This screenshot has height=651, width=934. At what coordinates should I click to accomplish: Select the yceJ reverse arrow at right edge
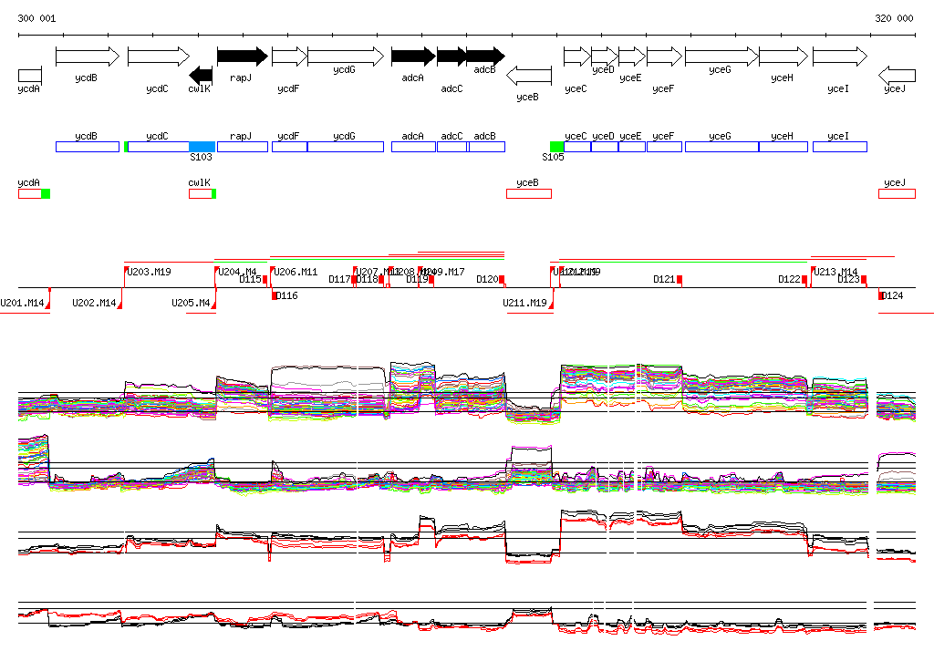click(x=898, y=76)
